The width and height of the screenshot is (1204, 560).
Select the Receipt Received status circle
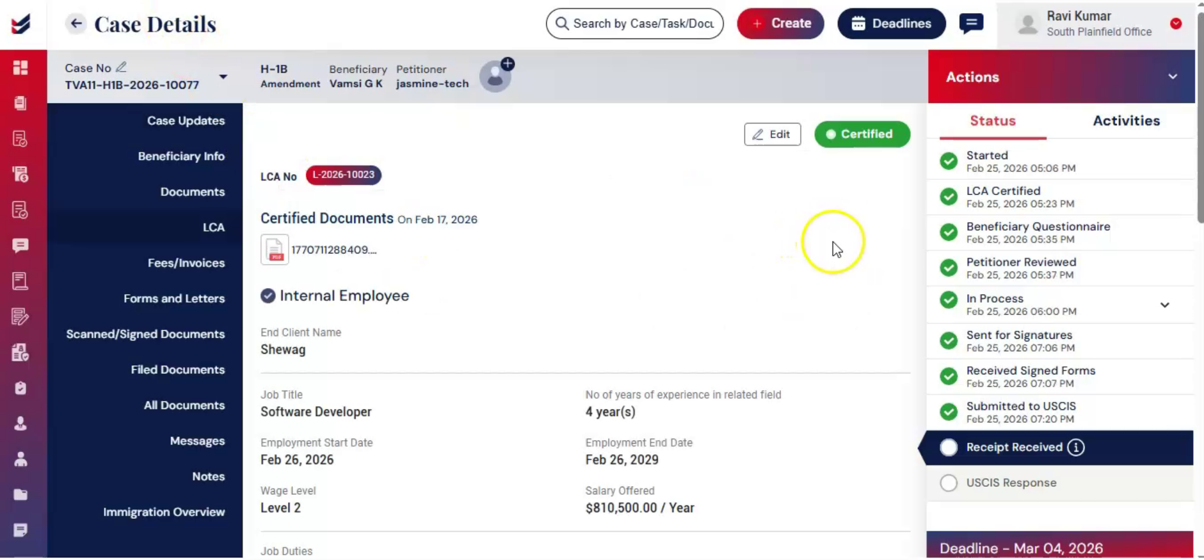coord(949,447)
